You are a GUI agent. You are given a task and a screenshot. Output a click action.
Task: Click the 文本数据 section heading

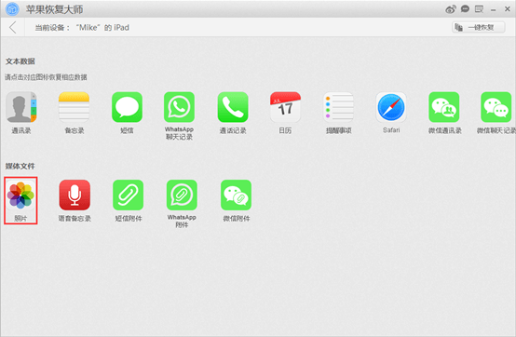tap(20, 61)
